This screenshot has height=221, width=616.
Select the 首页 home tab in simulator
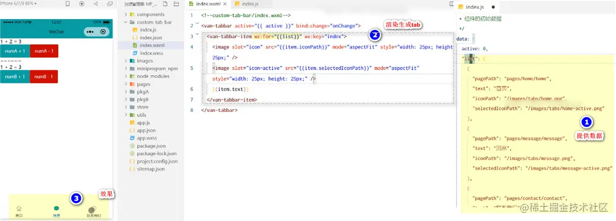pyautogui.click(x=19, y=212)
